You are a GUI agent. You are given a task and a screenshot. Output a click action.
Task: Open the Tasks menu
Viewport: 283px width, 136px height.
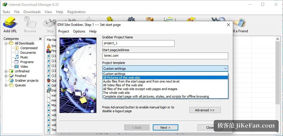point(6,12)
